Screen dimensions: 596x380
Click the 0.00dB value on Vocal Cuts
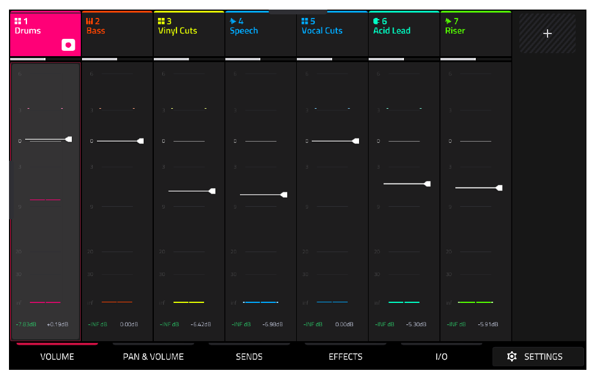coord(344,324)
